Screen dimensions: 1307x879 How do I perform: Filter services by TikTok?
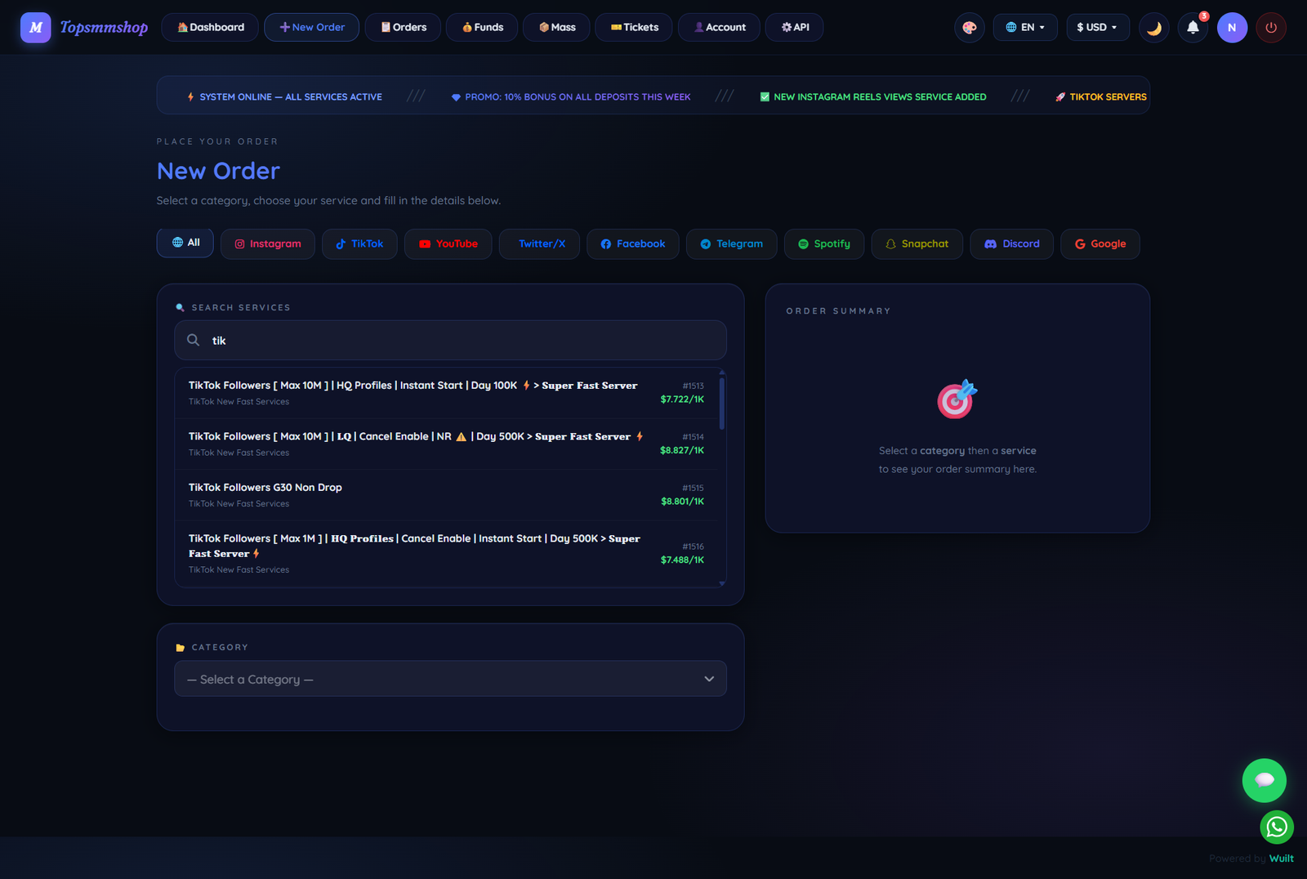coord(359,243)
